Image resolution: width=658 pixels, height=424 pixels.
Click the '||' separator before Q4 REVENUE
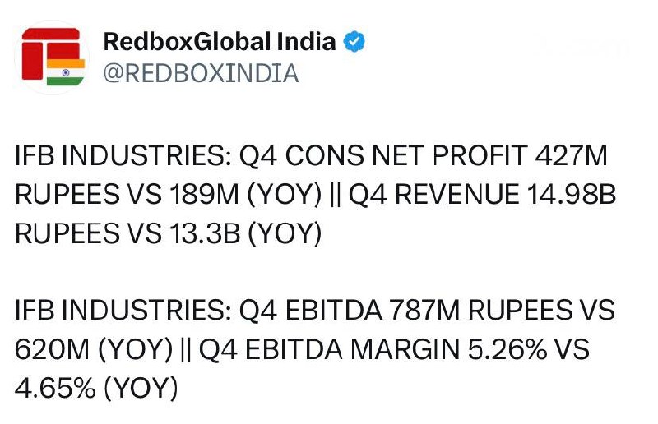(335, 195)
